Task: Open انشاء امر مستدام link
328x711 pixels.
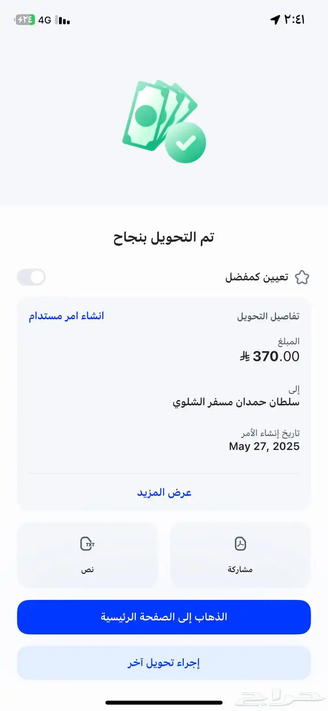Action: (67, 315)
